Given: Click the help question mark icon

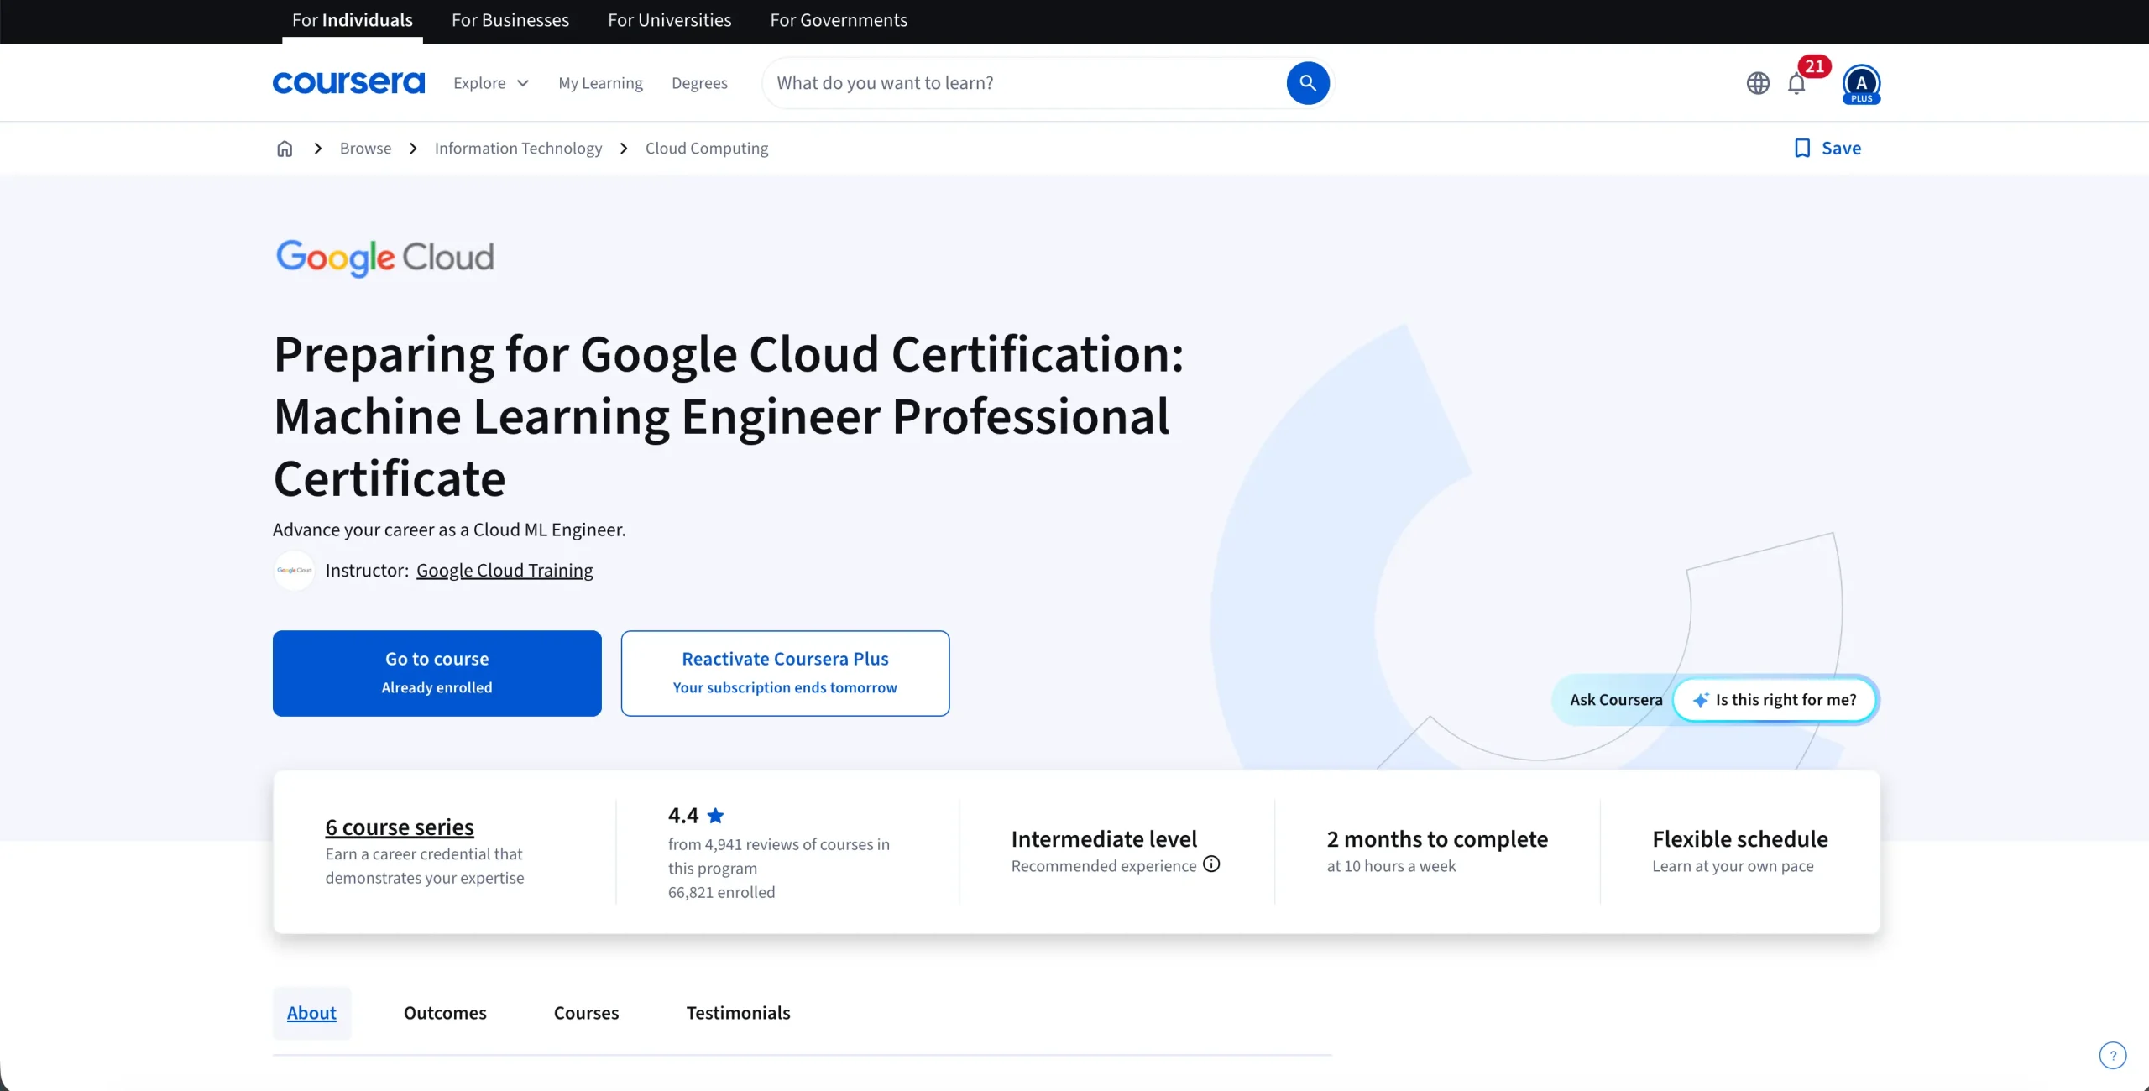Looking at the screenshot, I should coord(2113,1055).
